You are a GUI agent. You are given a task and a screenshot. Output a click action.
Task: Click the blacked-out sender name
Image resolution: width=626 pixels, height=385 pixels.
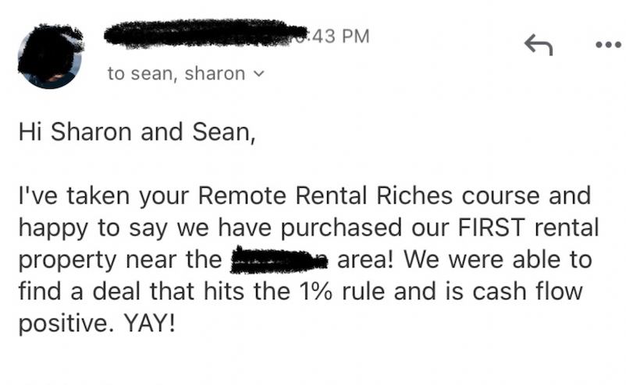click(205, 34)
